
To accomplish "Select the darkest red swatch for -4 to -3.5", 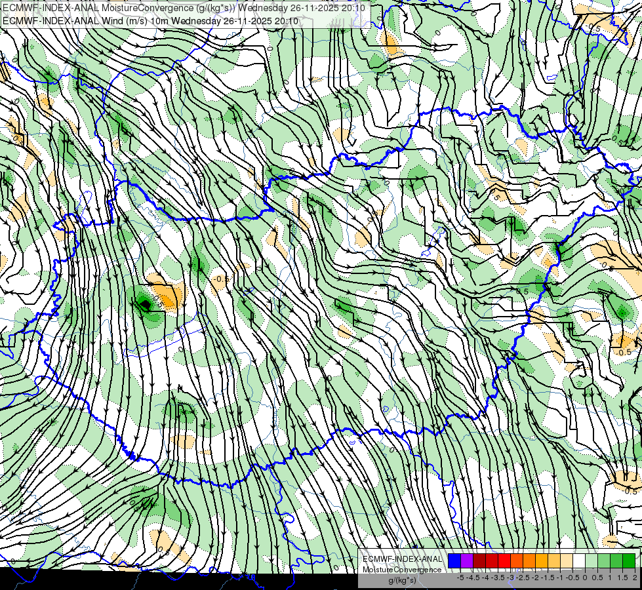I will coord(479,560).
